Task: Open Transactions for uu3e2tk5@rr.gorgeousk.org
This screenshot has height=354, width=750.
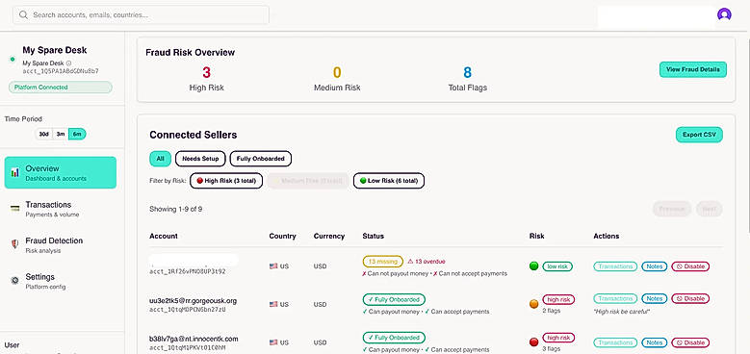Action: 615,298
